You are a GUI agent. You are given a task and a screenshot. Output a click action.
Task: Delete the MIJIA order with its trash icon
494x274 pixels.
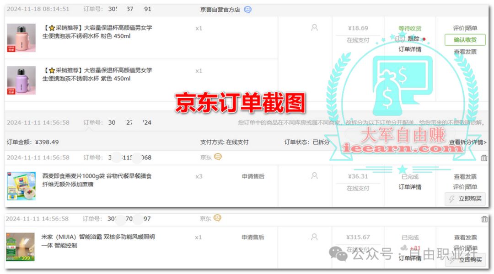(484, 219)
